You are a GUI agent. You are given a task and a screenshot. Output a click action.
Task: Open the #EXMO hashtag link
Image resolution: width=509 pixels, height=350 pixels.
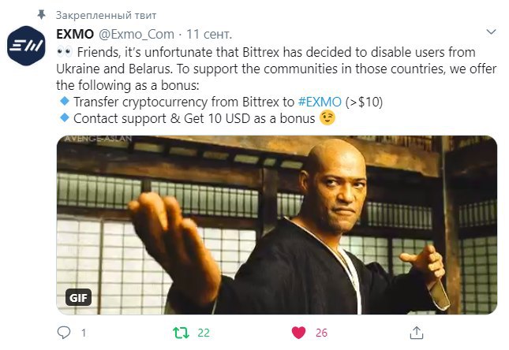click(320, 102)
